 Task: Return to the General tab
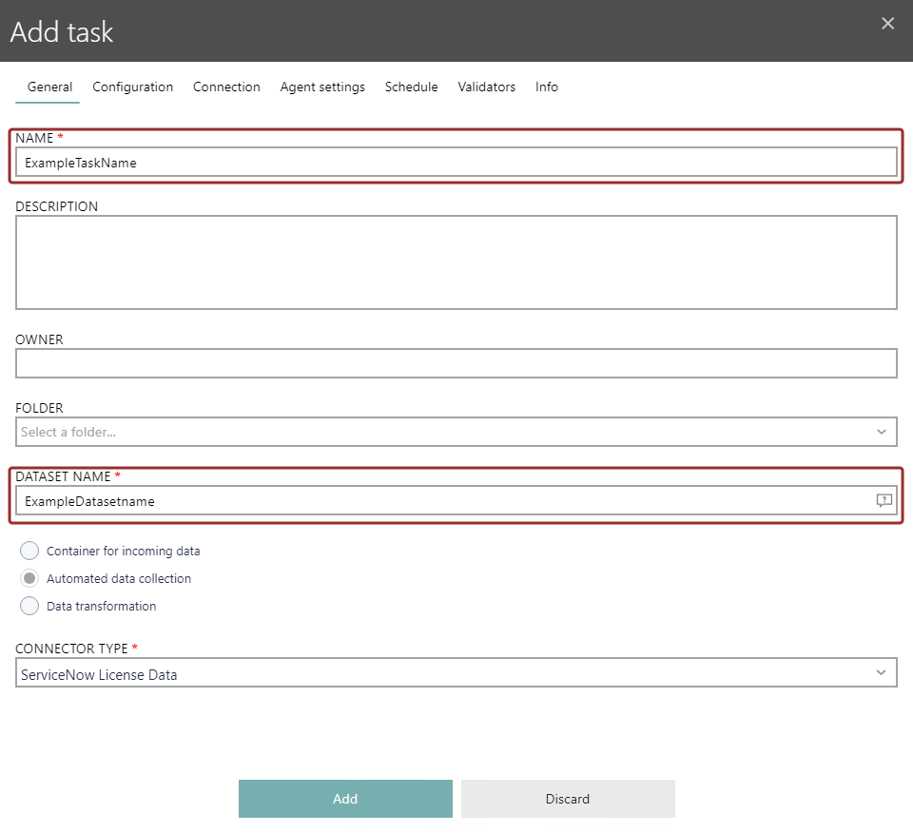48,87
